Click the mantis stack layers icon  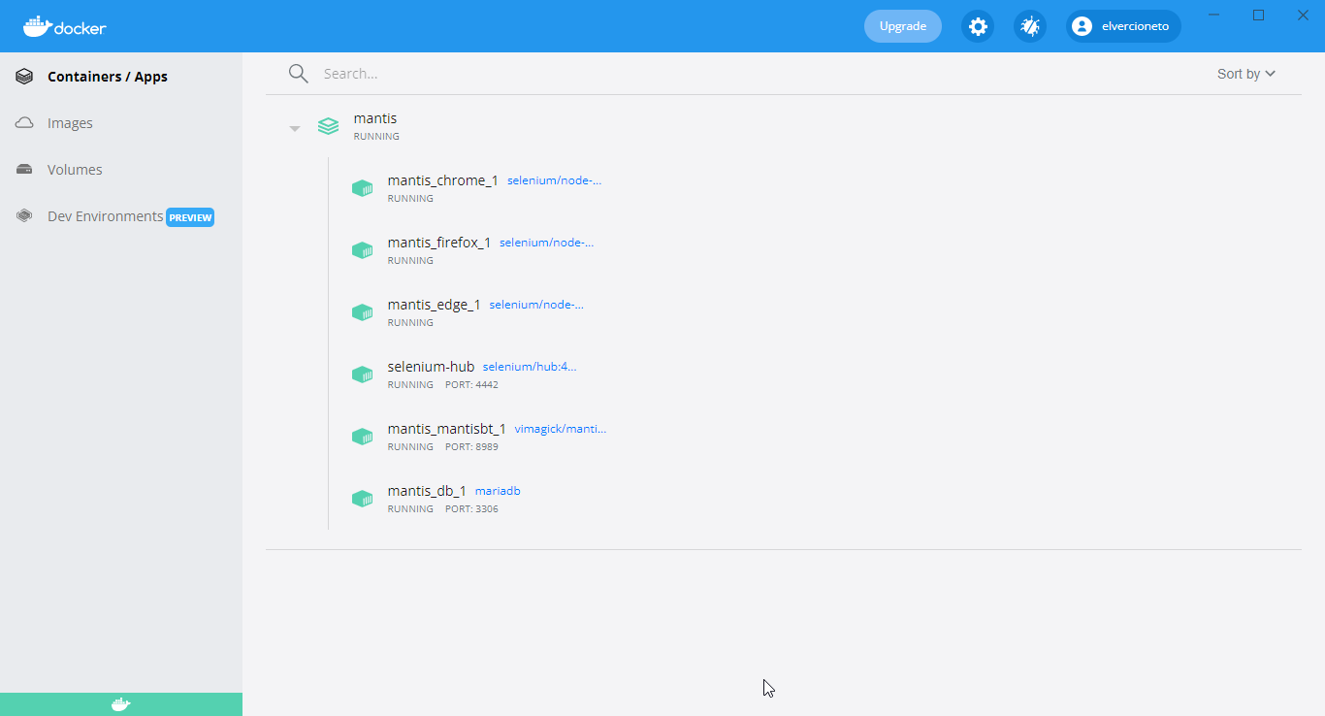pos(329,126)
